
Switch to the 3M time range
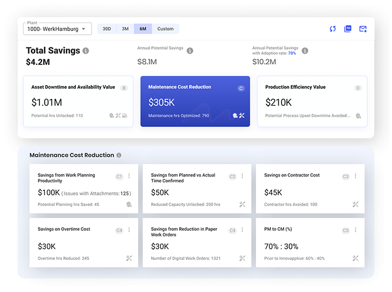[125, 29]
